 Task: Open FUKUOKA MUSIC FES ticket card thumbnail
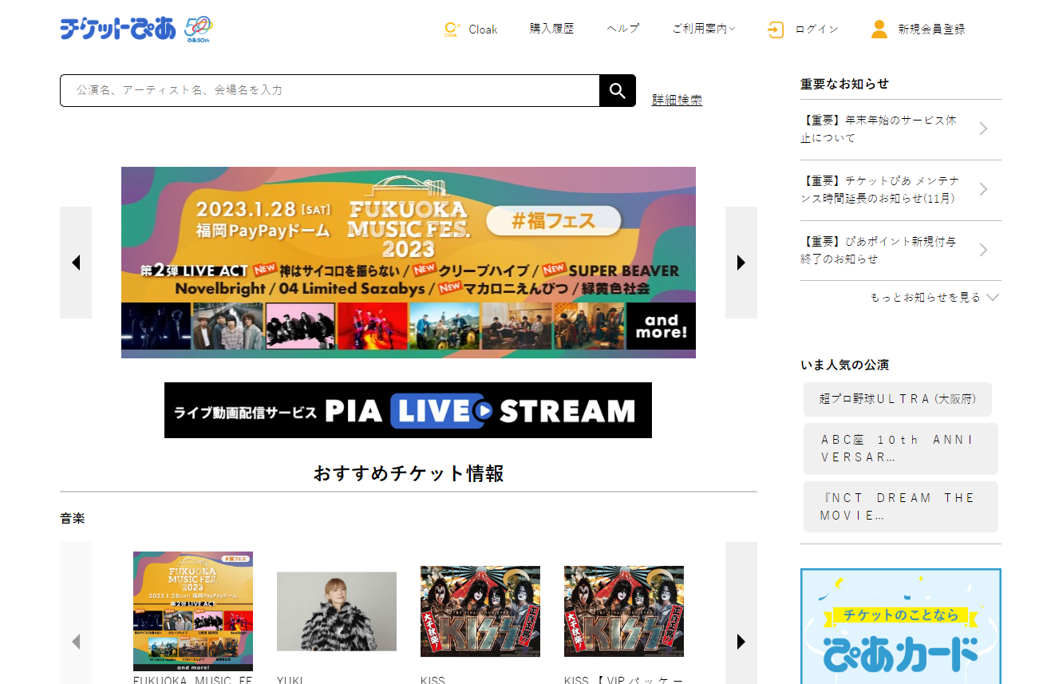[x=193, y=611]
